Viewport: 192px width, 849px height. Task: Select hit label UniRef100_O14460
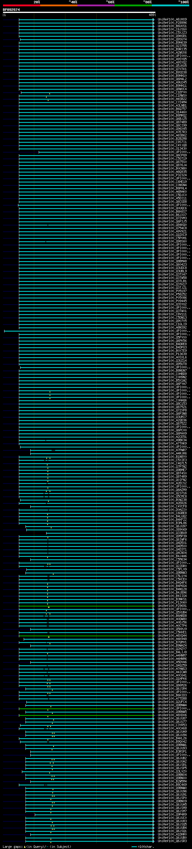tap(172, 112)
